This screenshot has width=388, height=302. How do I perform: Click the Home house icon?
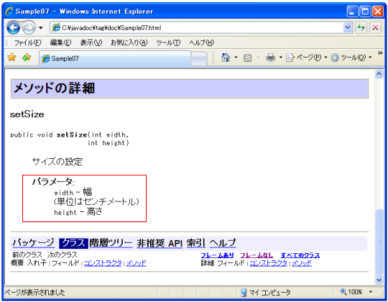pyautogui.click(x=226, y=58)
